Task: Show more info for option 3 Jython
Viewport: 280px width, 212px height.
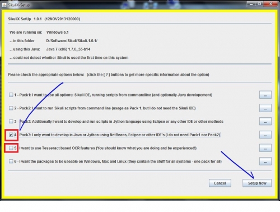Action: pyautogui.click(x=265, y=122)
